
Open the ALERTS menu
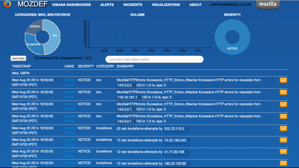[107, 5]
